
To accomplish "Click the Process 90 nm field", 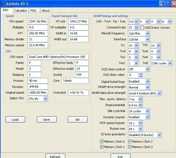I will 38,81.
